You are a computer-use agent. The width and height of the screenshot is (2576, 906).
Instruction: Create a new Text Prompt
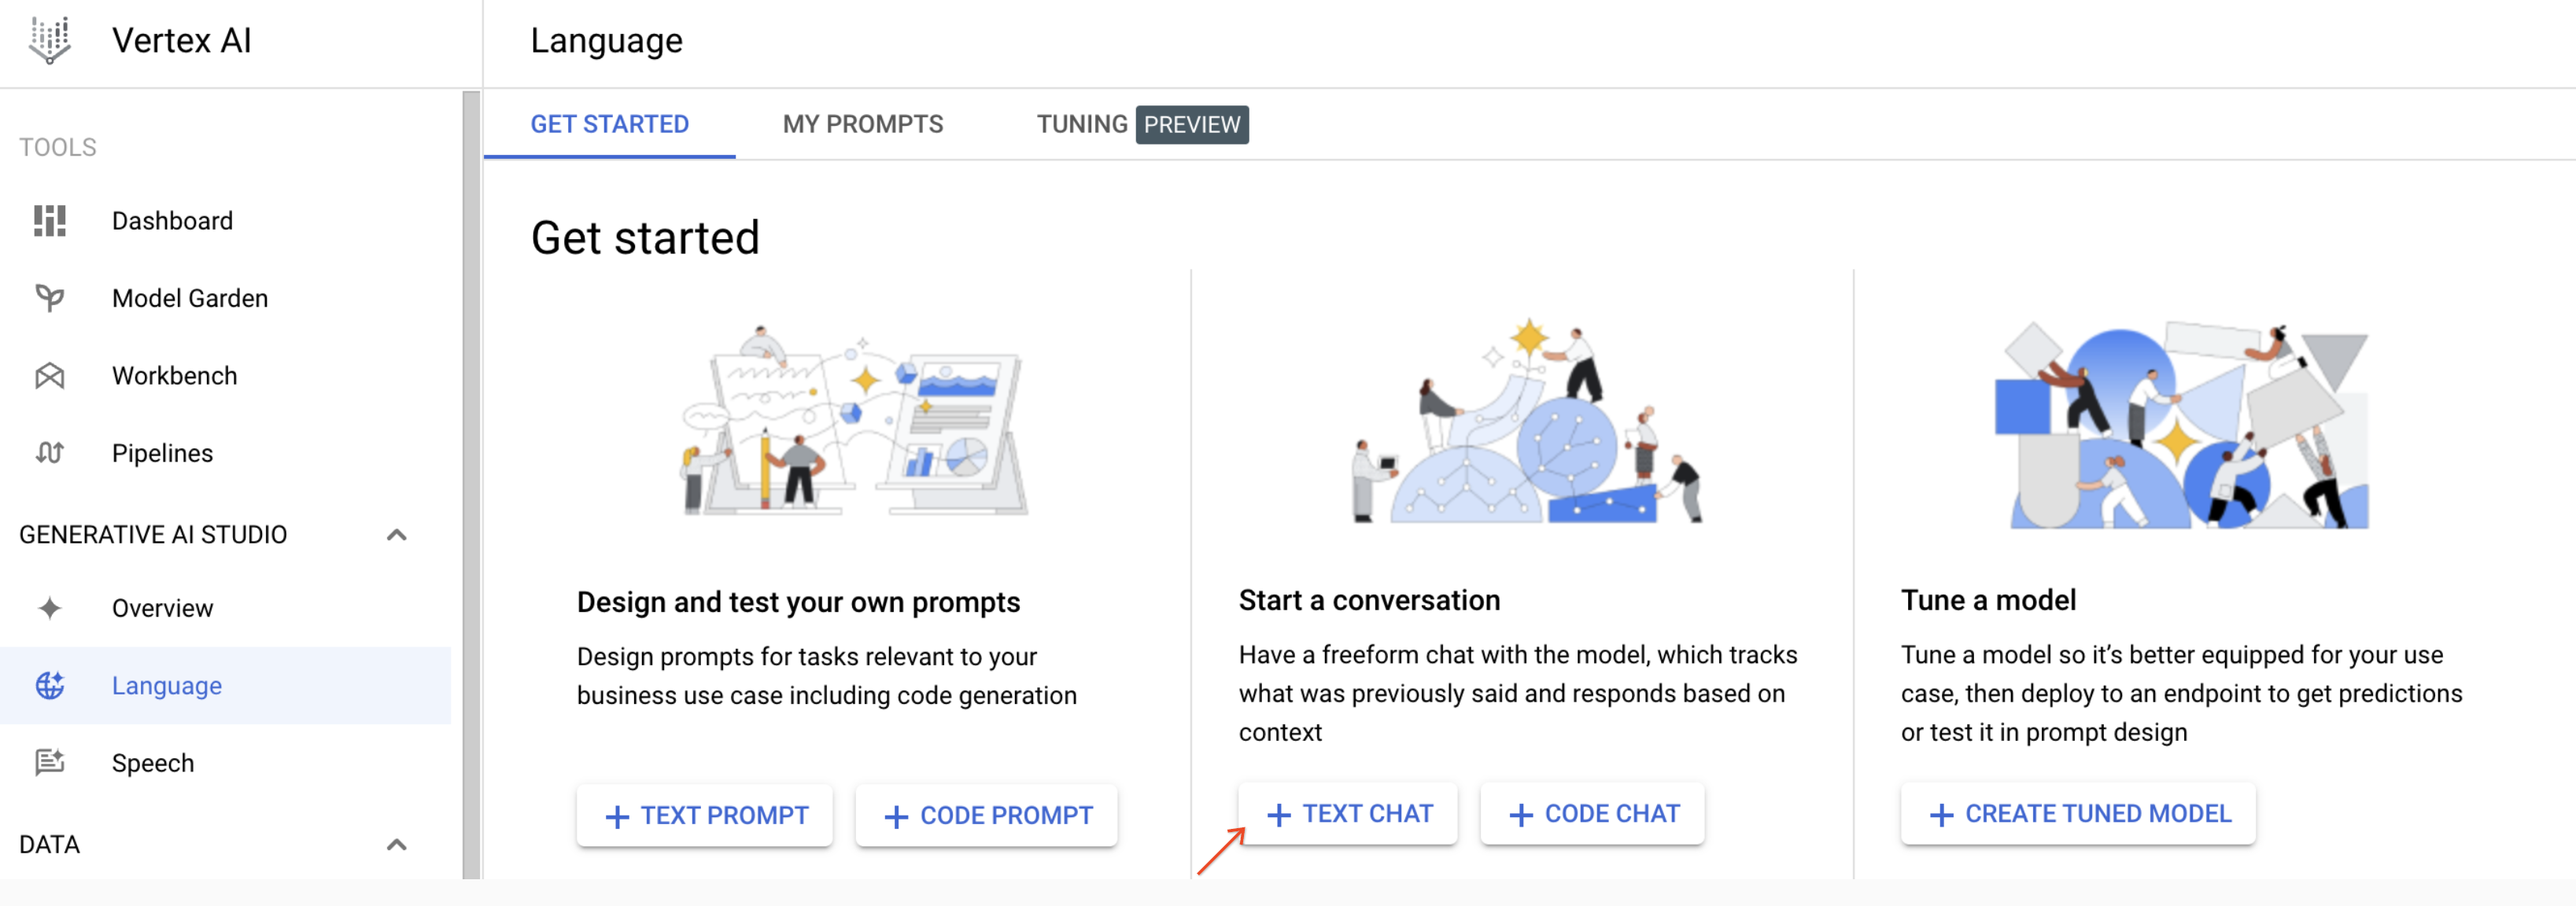[x=705, y=816]
